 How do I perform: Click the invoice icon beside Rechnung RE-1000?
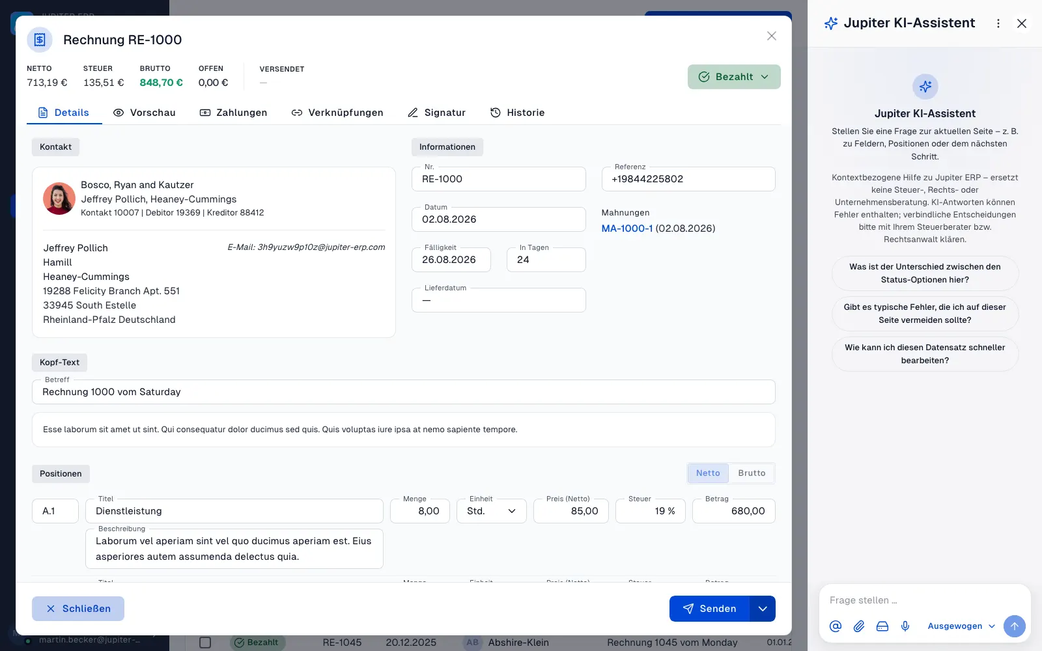pos(40,40)
